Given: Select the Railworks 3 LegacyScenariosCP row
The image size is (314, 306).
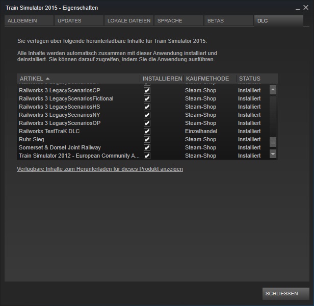Looking at the screenshot, I should (x=143, y=91).
